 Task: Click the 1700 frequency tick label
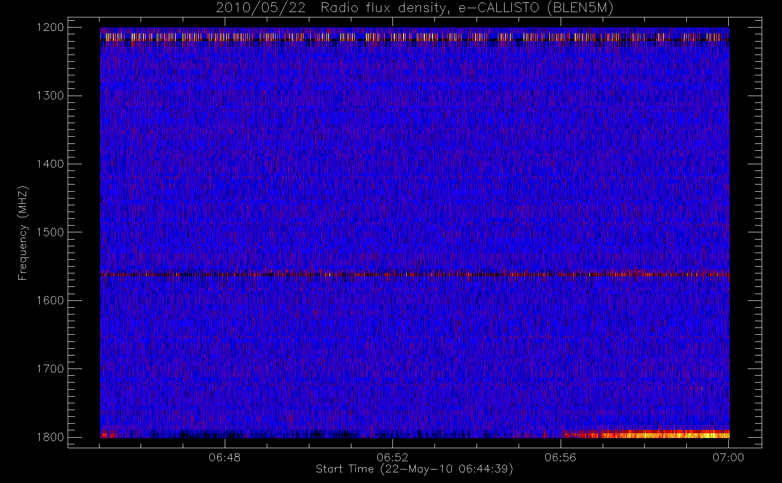(x=50, y=369)
